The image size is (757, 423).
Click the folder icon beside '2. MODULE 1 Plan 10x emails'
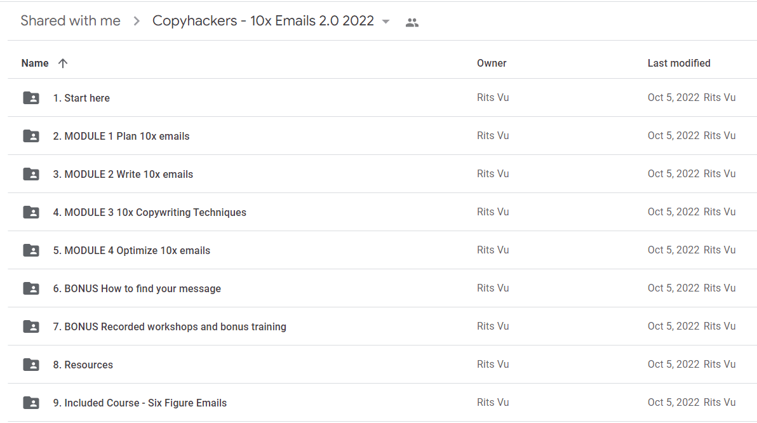coord(31,136)
